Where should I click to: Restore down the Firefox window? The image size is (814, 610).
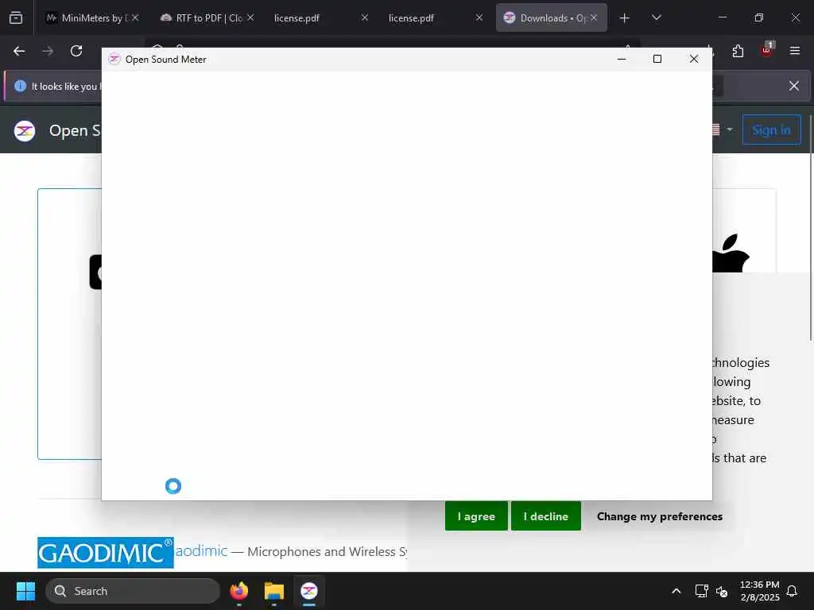[759, 17]
